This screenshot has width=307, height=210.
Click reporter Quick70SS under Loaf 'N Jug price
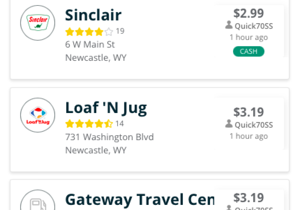click(254, 125)
